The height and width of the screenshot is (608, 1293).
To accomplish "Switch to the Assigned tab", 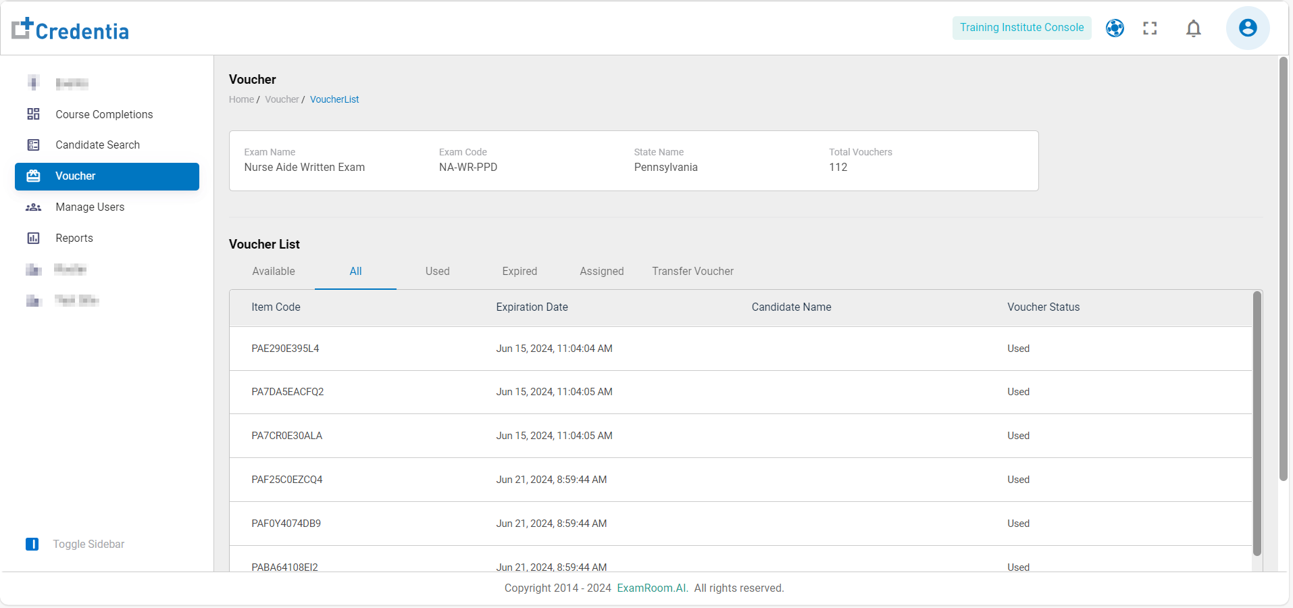I will pos(602,271).
